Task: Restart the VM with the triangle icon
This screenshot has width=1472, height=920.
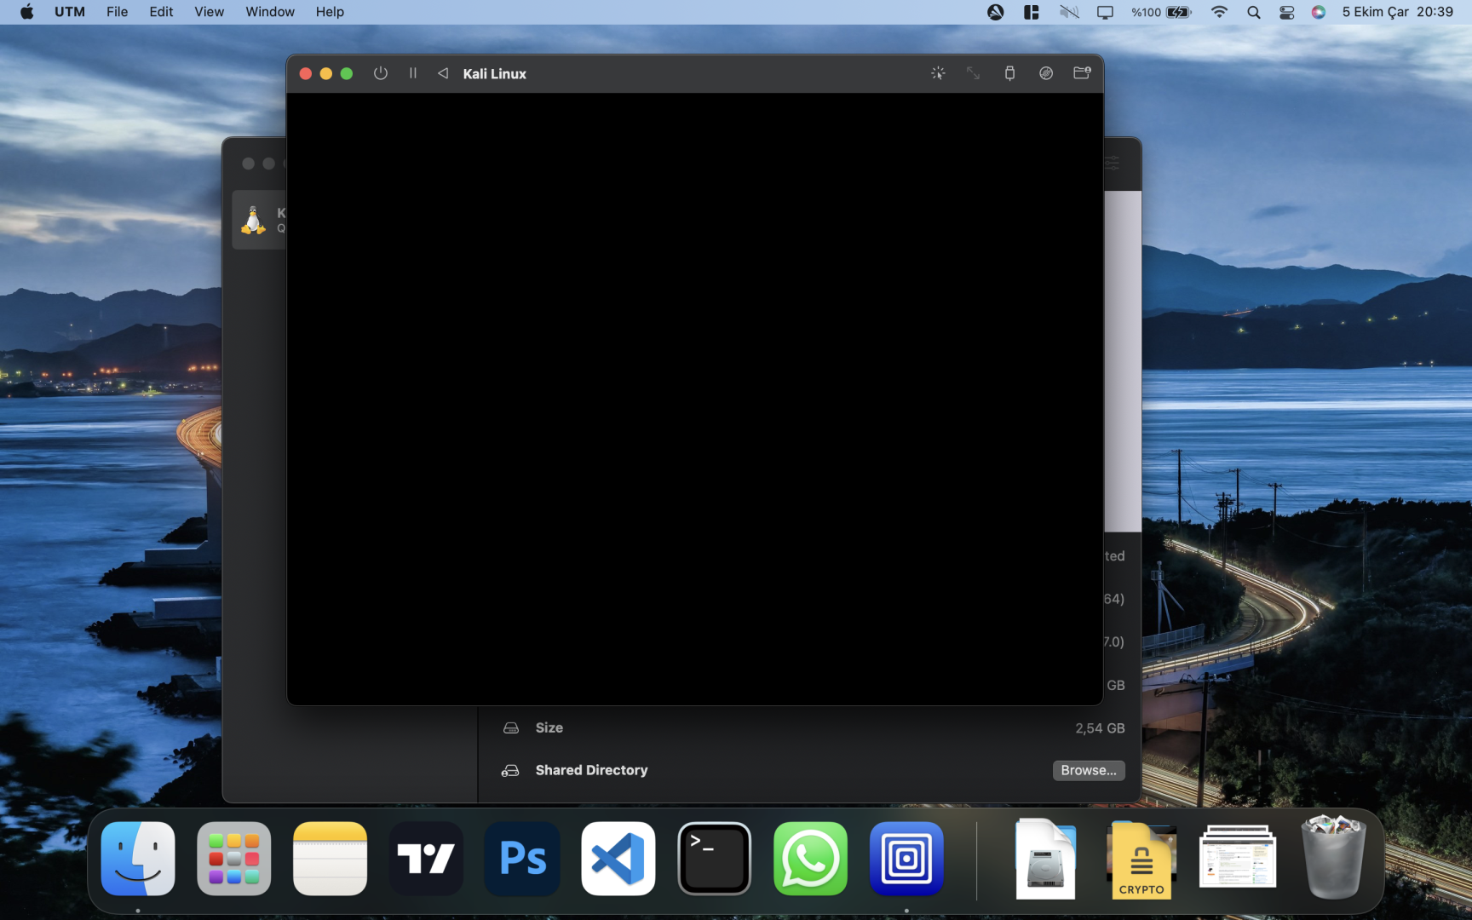Action: click(443, 73)
